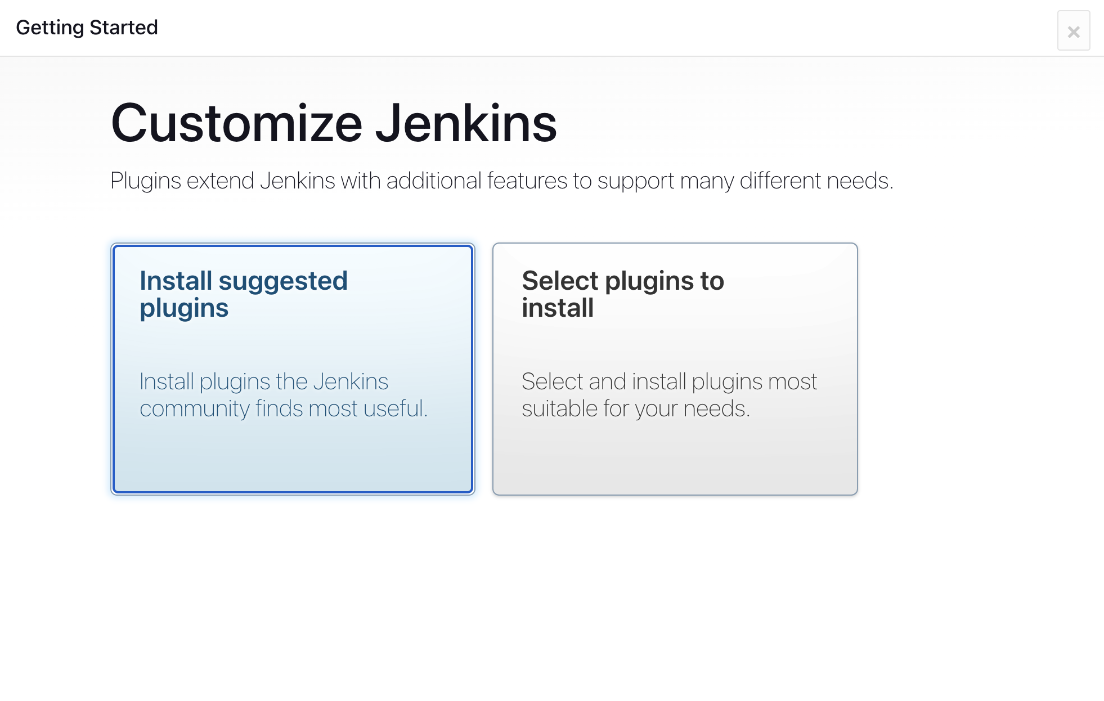Click the "Customize Jenkins" main heading
The image size is (1104, 701).
click(x=334, y=123)
